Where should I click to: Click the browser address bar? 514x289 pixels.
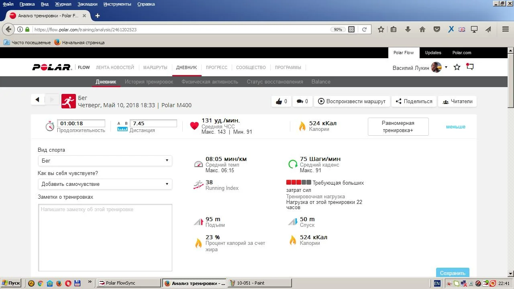(181, 29)
